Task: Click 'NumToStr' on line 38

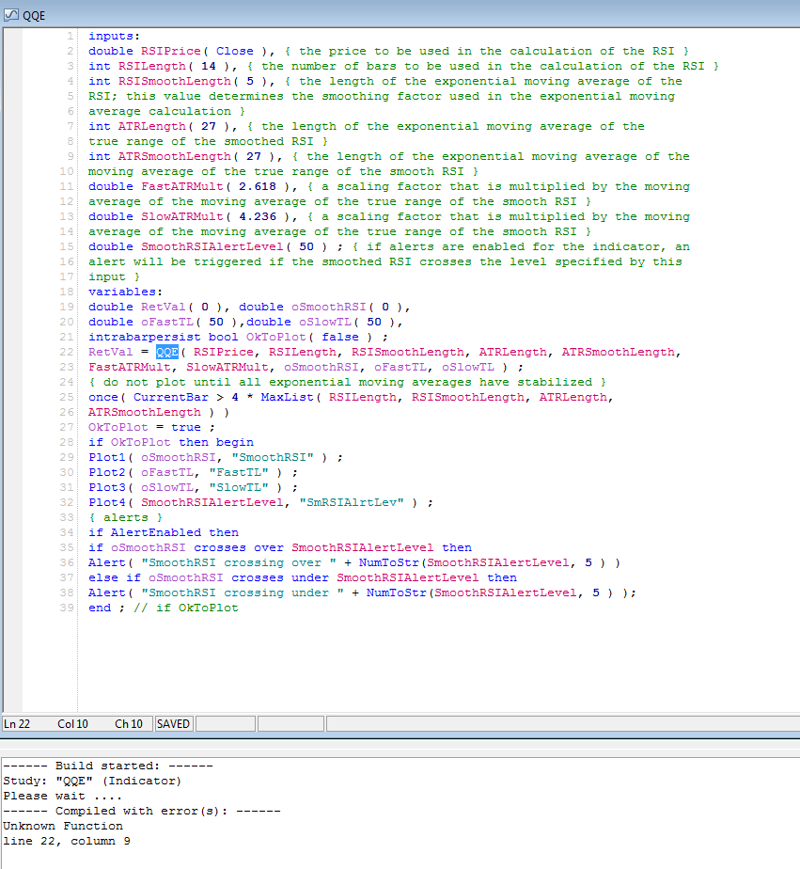Action: [397, 592]
